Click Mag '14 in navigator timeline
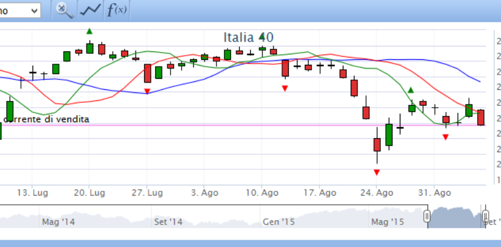The width and height of the screenshot is (501, 247). click(x=58, y=222)
